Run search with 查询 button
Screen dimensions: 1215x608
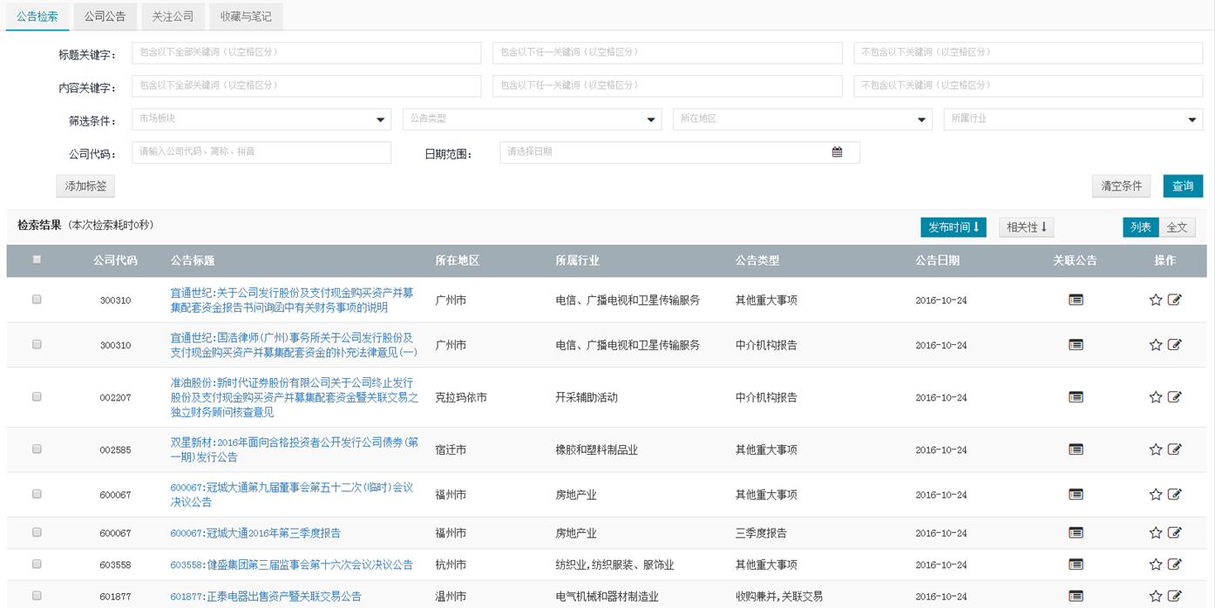1183,186
